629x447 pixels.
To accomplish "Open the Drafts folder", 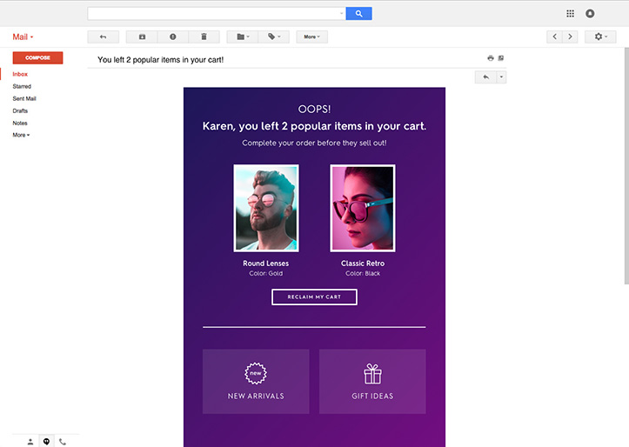I will pyautogui.click(x=20, y=110).
